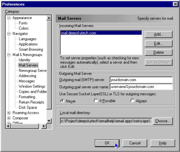This screenshot has width=180, height=152.
Task: Open Disk Space settings
Action: pyautogui.click(x=28, y=107)
